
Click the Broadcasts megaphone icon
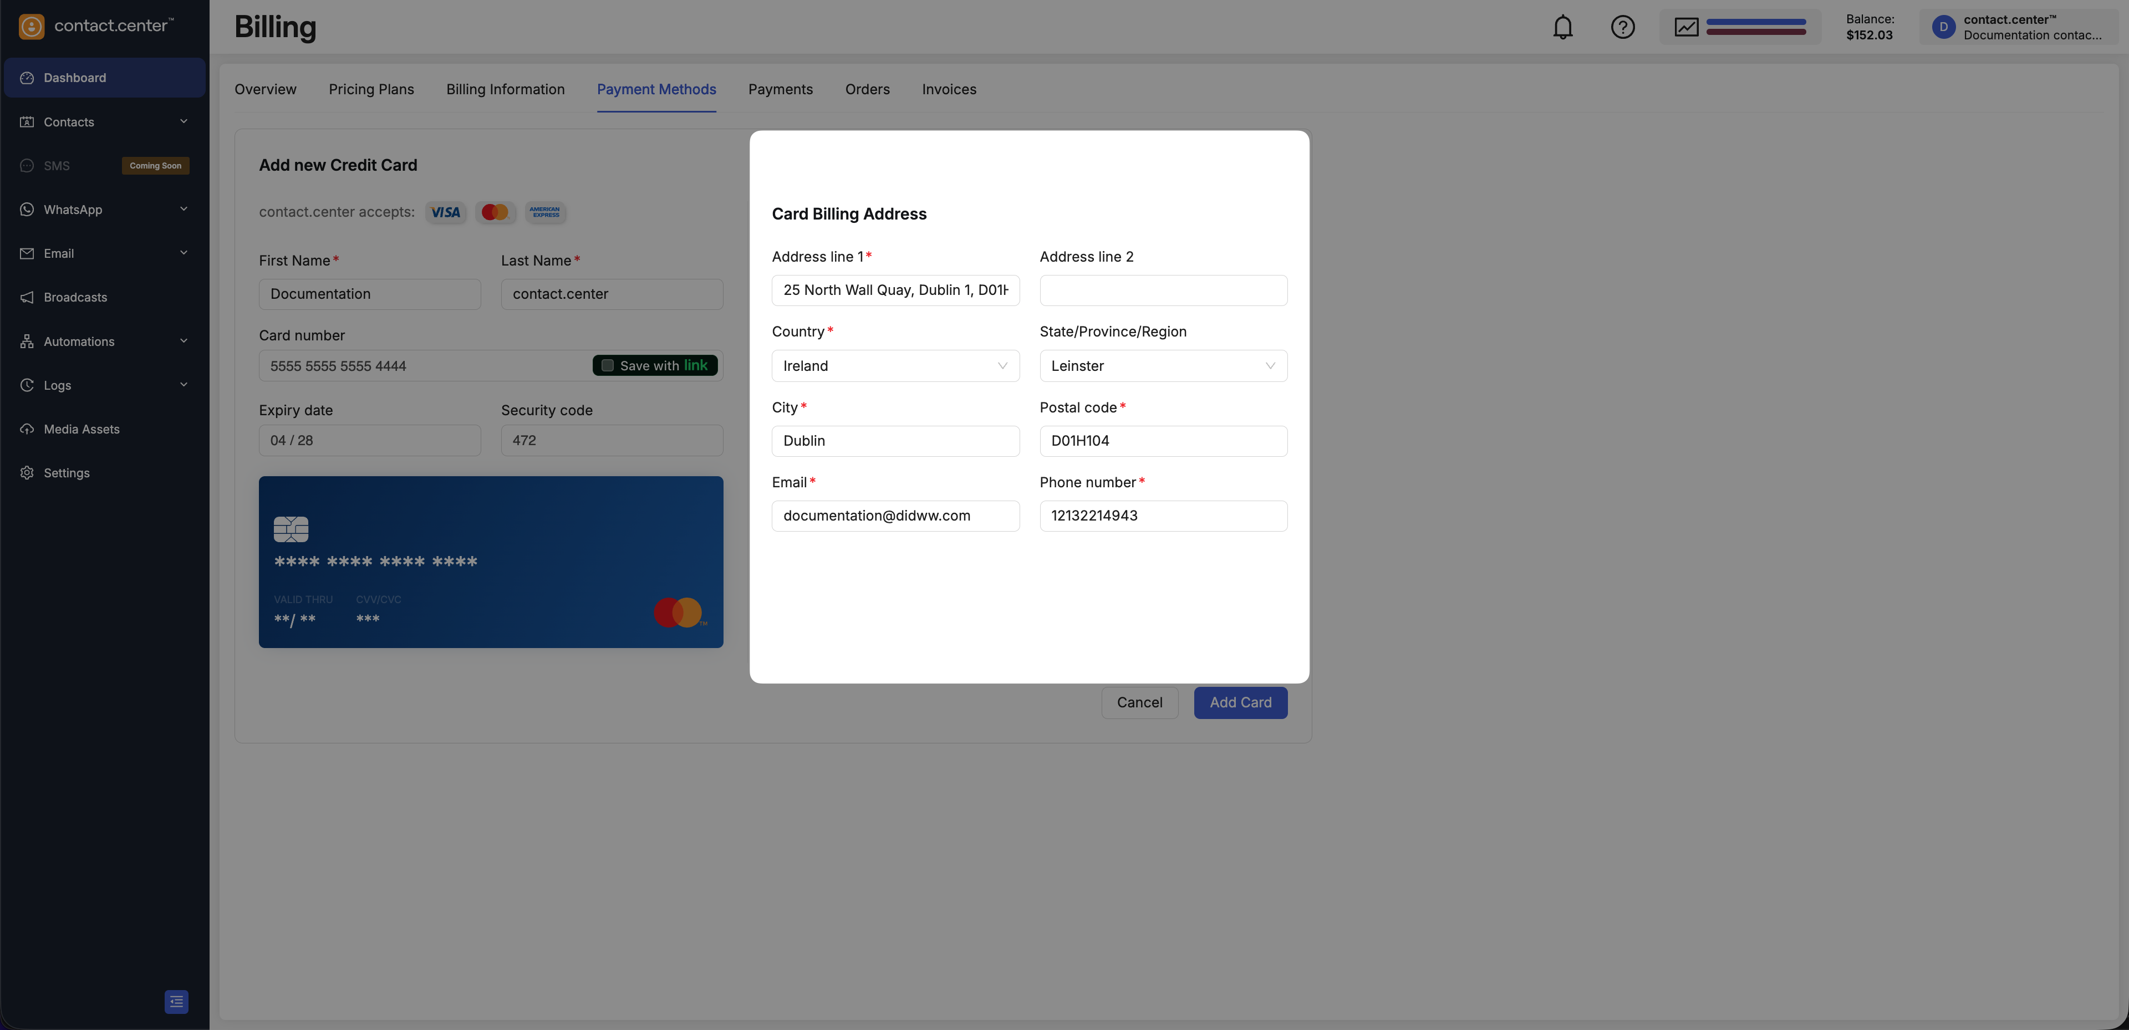coord(27,298)
